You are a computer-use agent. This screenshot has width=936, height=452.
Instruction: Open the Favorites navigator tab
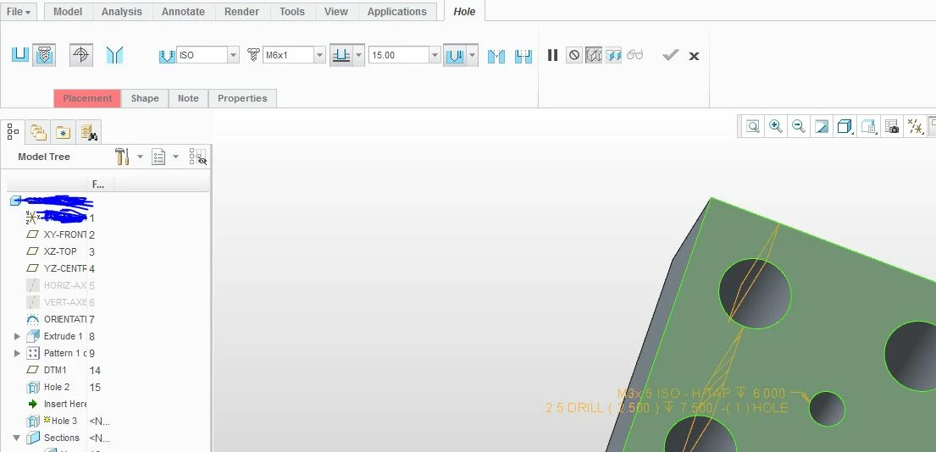64,132
